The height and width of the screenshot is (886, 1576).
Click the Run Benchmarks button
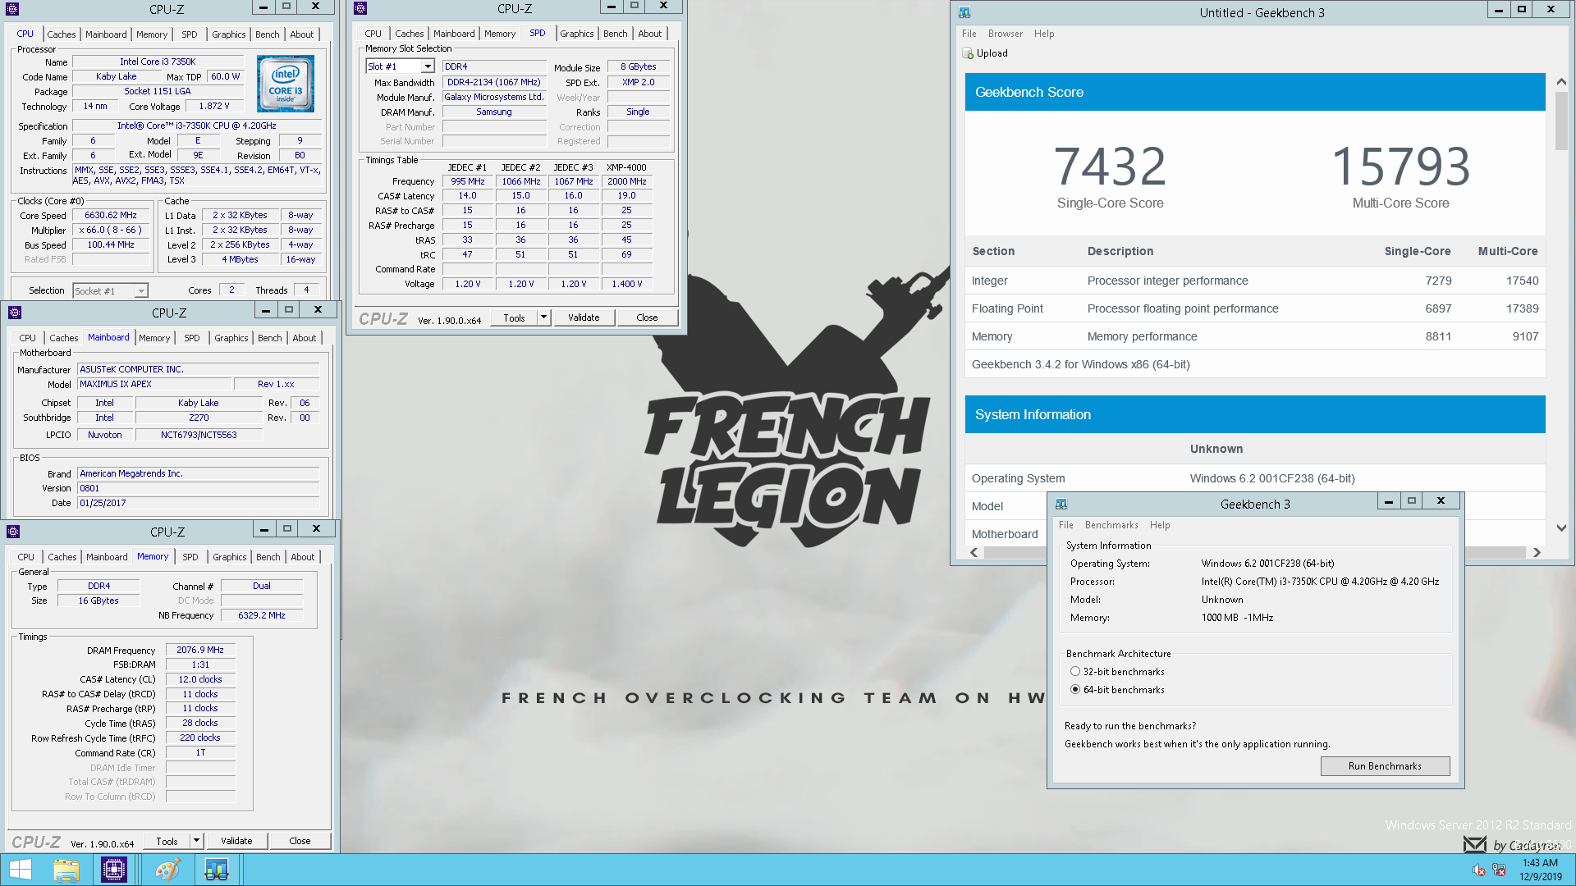click(x=1385, y=766)
